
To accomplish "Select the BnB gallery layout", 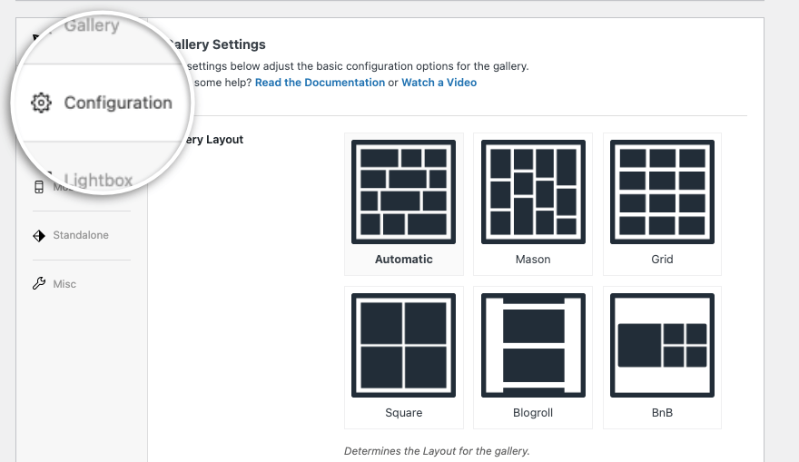I will click(663, 357).
